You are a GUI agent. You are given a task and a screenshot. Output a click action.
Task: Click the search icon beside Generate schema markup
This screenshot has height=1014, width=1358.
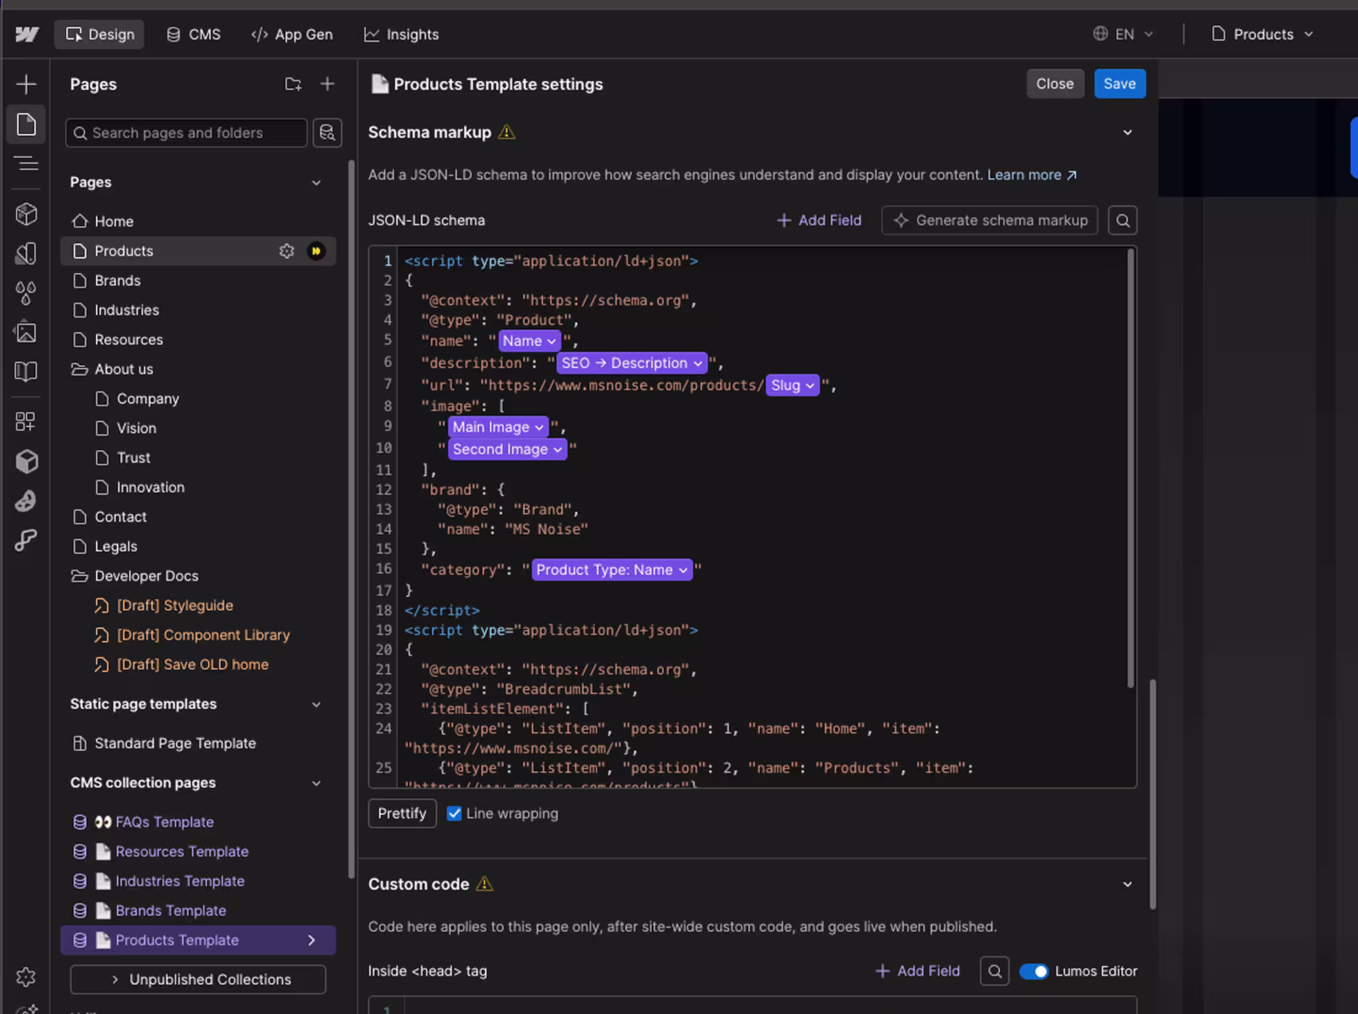coord(1122,221)
